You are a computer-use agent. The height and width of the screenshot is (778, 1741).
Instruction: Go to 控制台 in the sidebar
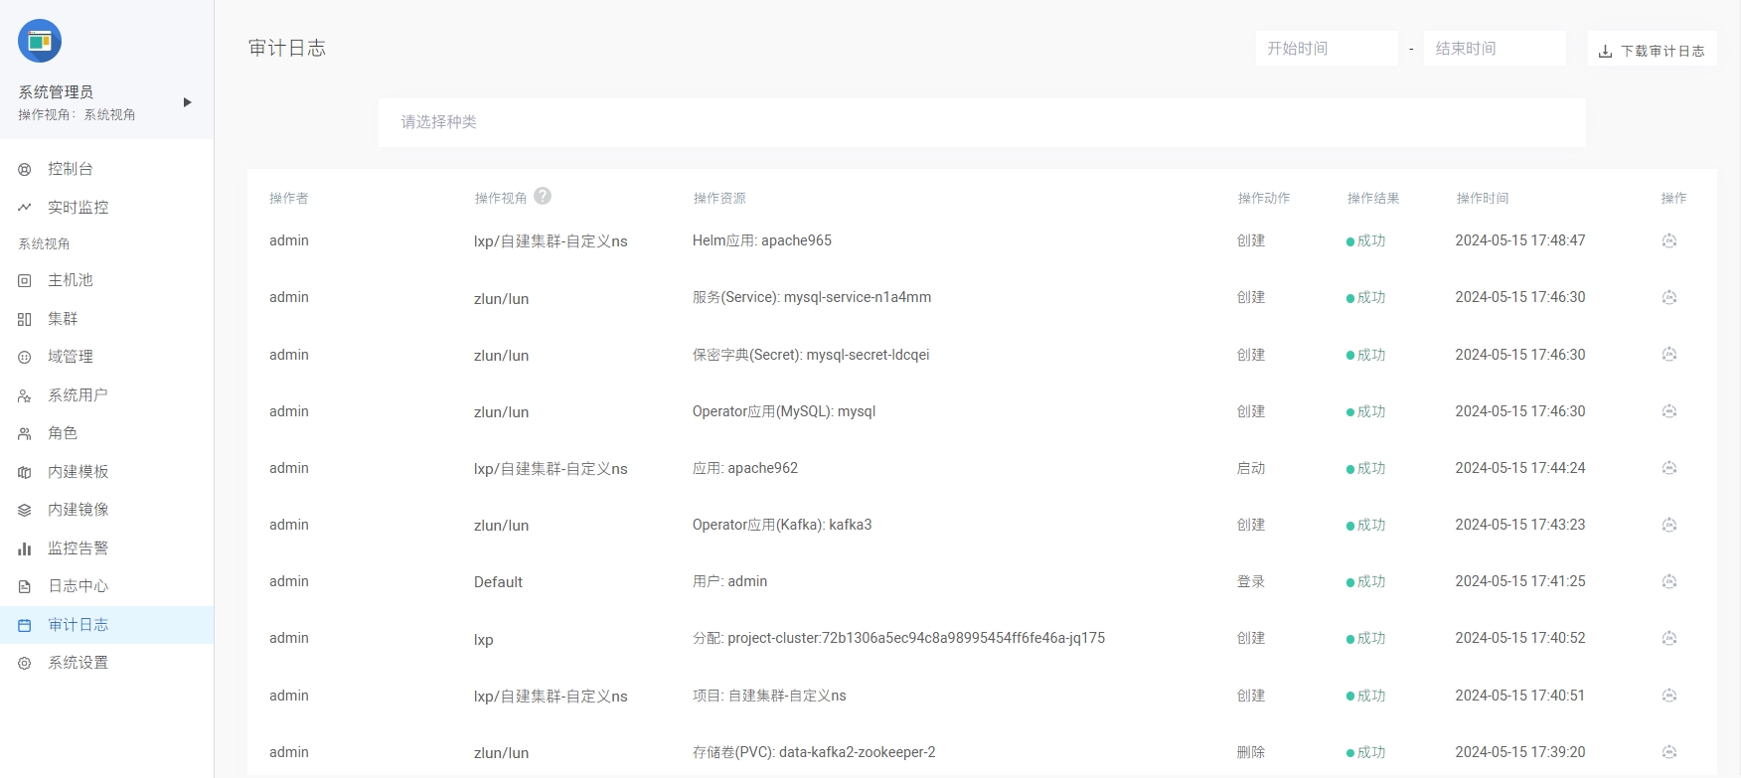(70, 169)
